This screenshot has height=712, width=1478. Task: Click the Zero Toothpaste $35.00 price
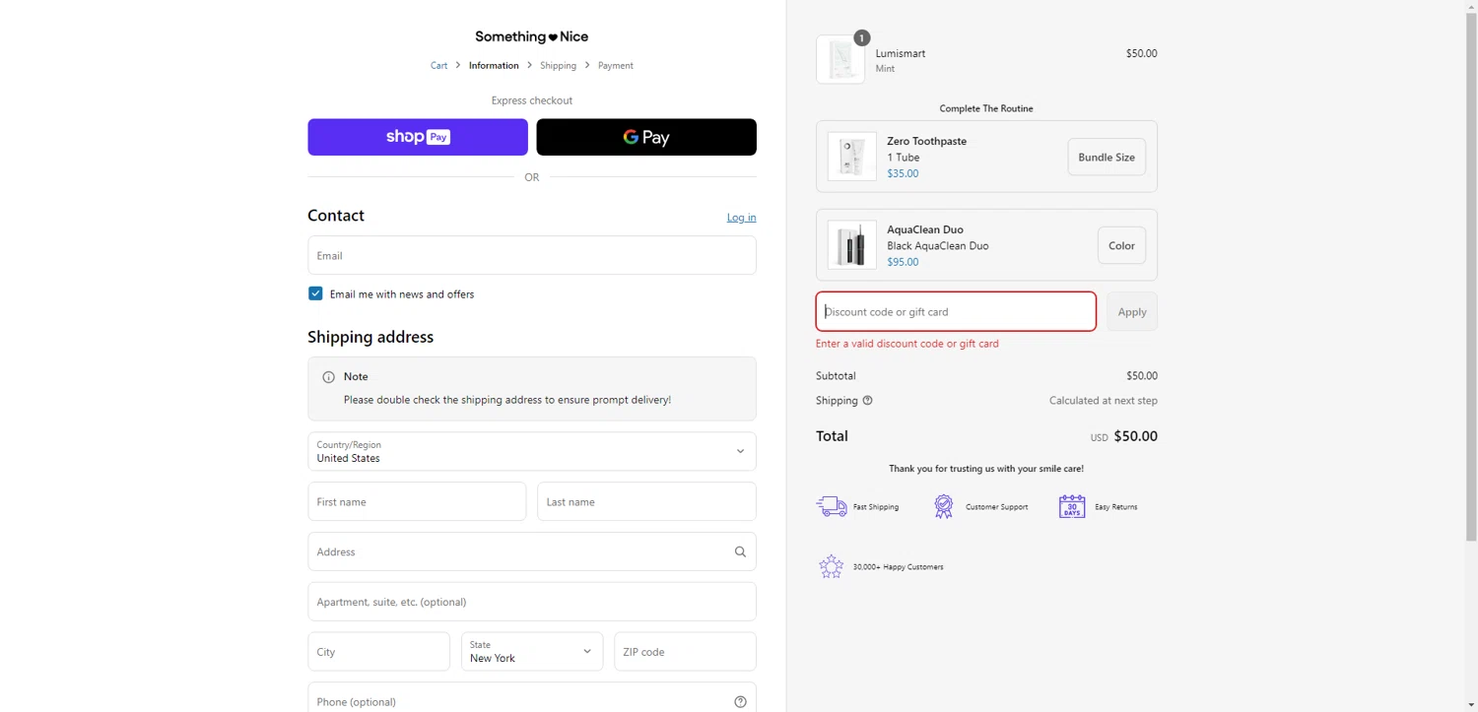click(903, 173)
